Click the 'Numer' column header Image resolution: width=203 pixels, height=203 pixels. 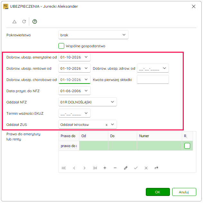(159, 136)
